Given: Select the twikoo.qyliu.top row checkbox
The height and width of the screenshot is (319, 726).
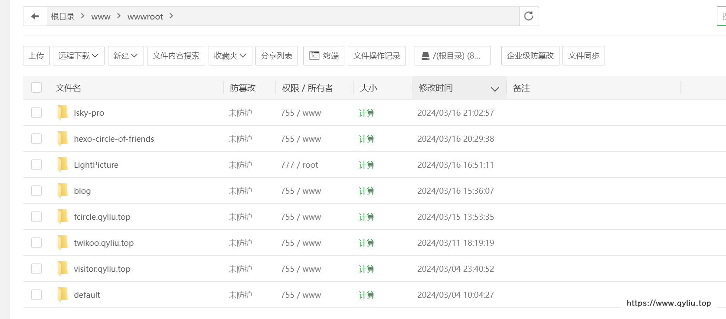Looking at the screenshot, I should coord(36,243).
